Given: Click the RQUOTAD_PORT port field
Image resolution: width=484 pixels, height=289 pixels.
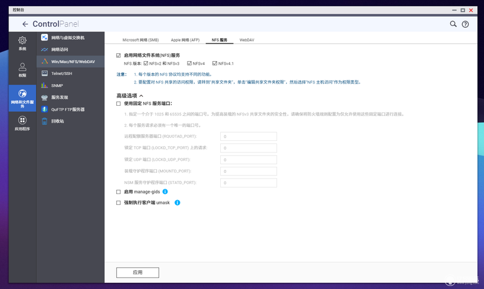Looking at the screenshot, I should pos(249,136).
